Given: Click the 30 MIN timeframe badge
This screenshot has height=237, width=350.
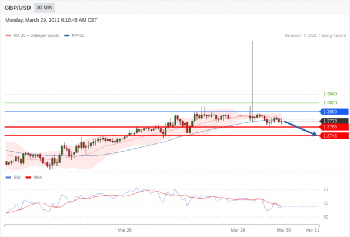Looking at the screenshot, I should (x=45, y=8).
